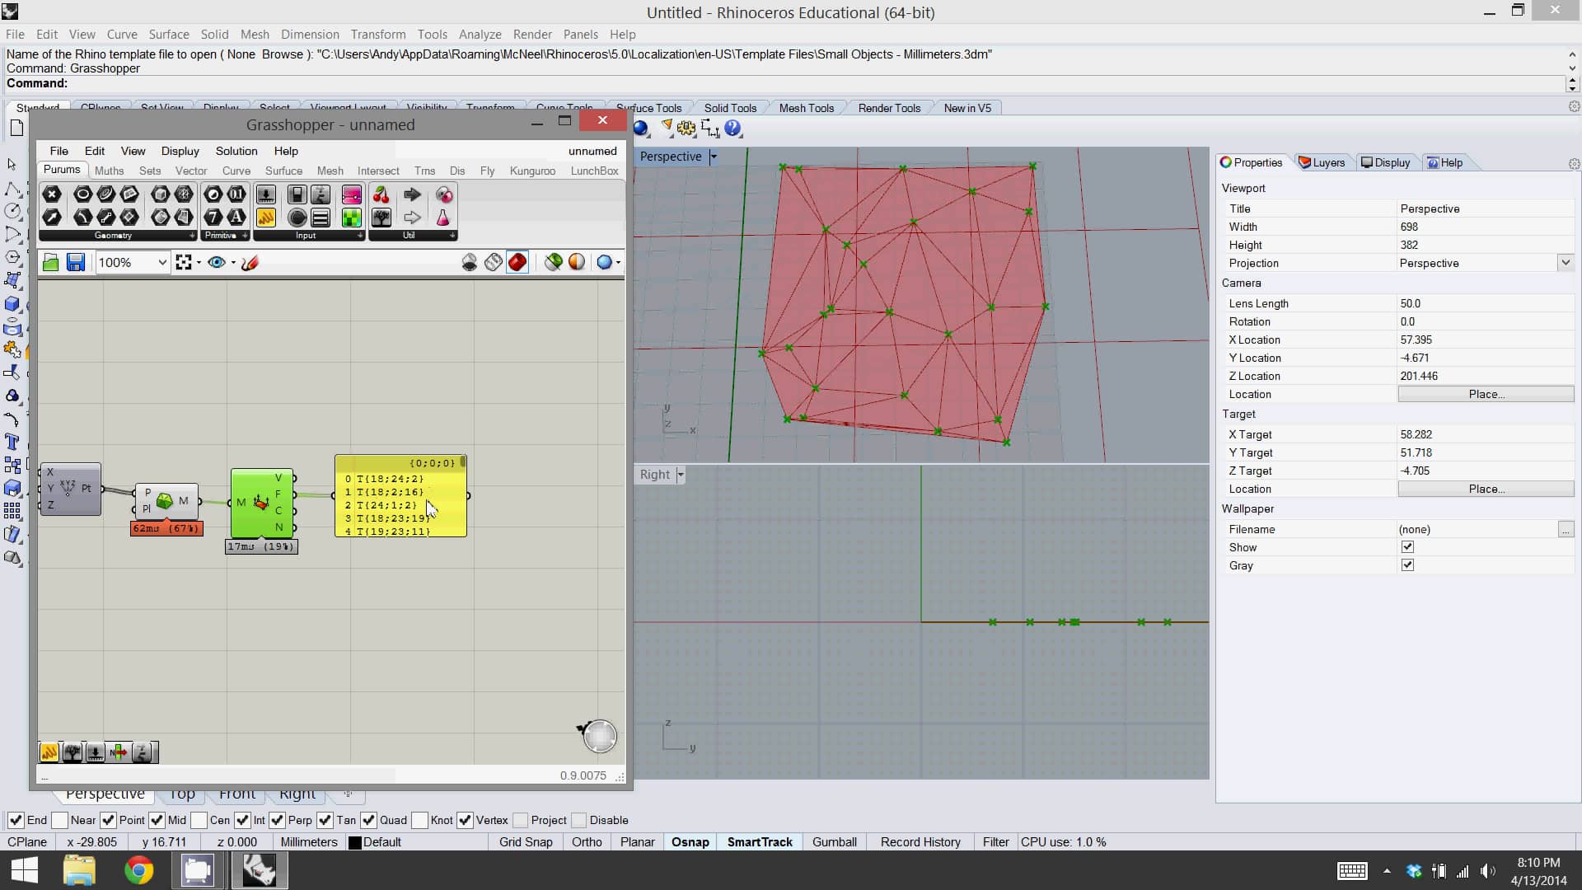1582x890 pixels.
Task: Open the Perspective viewport dropdown
Action: coord(714,157)
